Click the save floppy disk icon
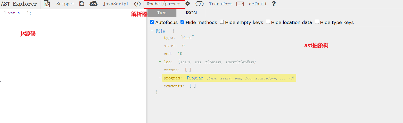The width and height of the screenshot is (403, 123). point(81,4)
